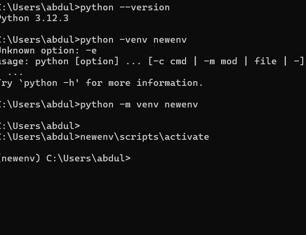306x235 pixels.
Task: Click the "python --version" command text
Action: pyautogui.click(x=125, y=8)
